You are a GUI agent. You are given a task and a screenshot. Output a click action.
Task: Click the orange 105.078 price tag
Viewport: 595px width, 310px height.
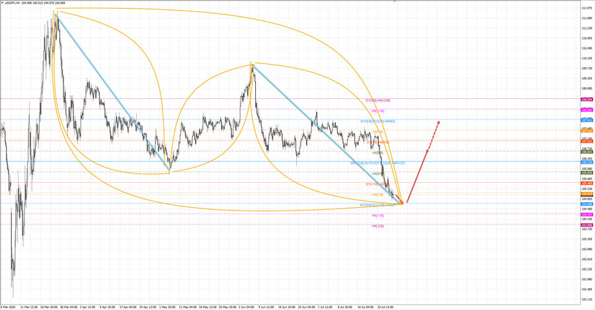click(586, 194)
